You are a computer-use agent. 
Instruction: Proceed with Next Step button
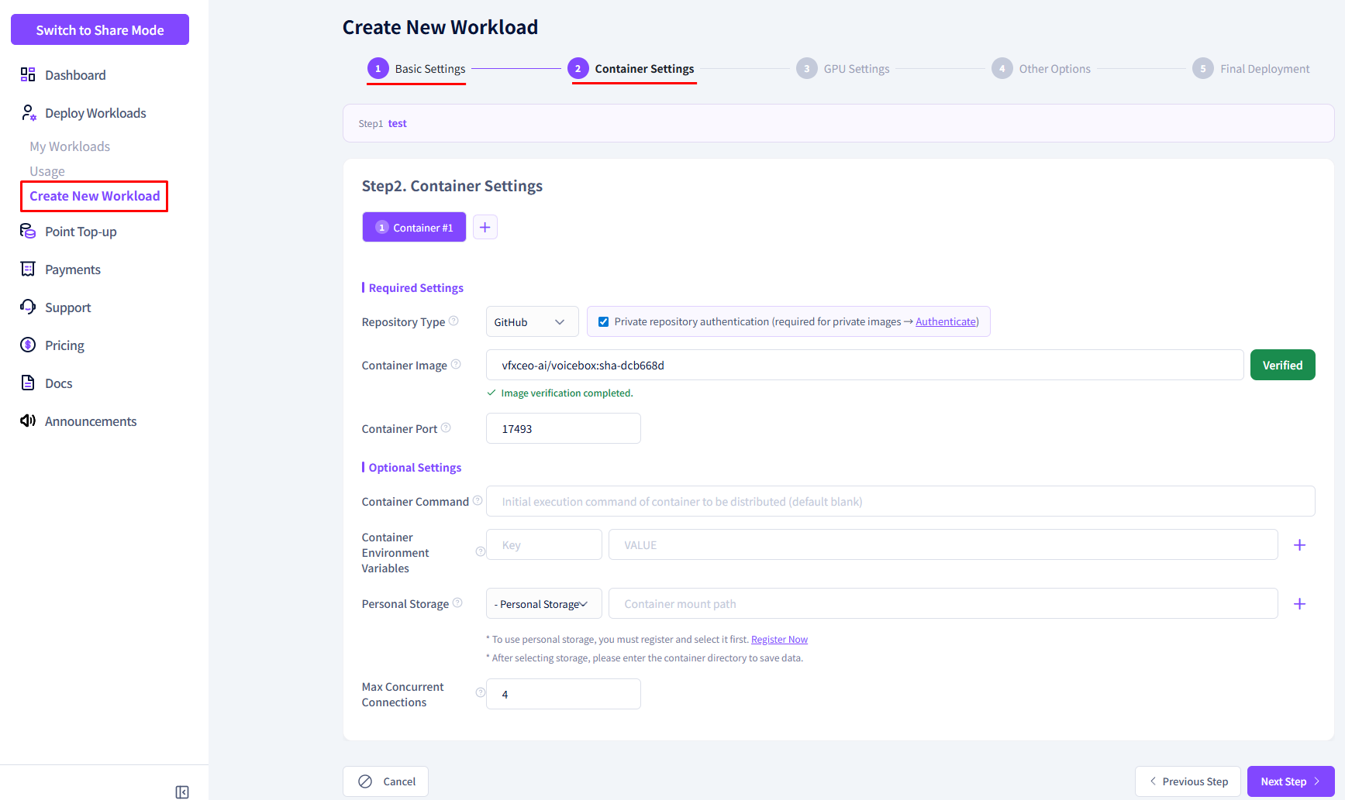1291,781
